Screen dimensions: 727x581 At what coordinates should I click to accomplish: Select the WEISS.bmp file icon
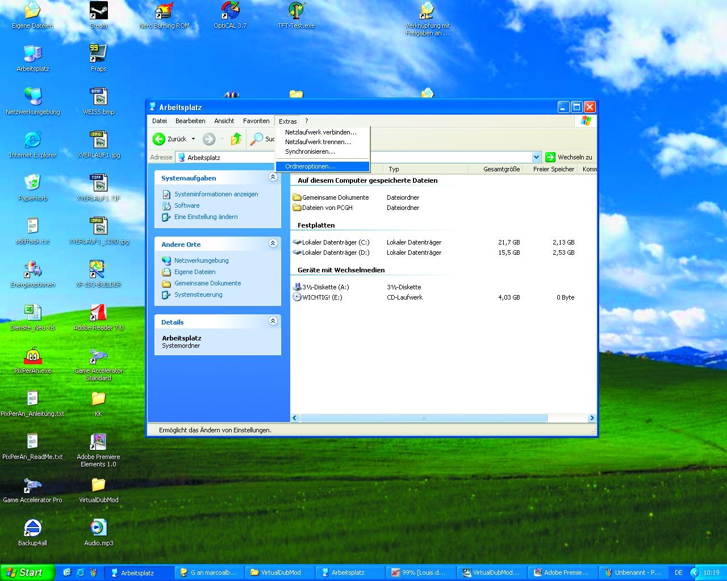tap(98, 102)
